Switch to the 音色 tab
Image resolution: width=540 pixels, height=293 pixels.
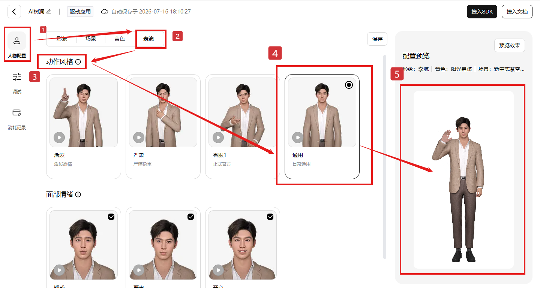120,39
